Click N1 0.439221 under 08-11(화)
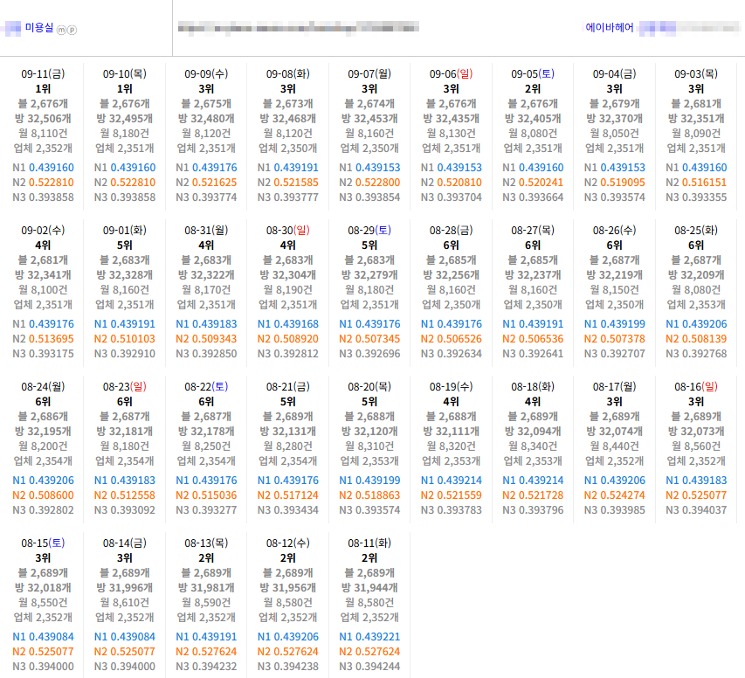This screenshot has height=678, width=745. click(369, 637)
